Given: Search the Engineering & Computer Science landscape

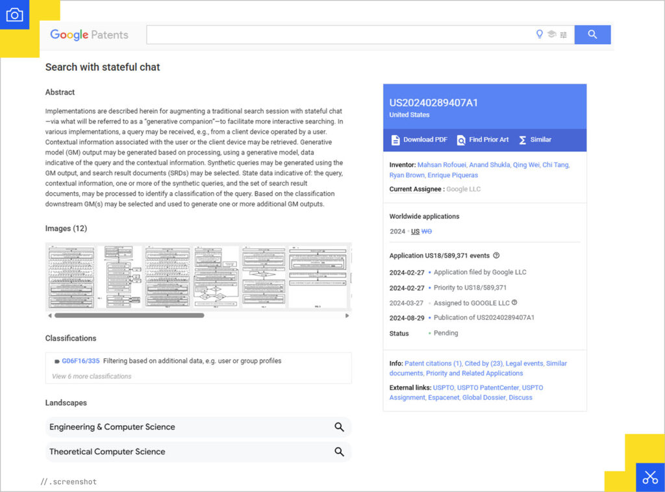Looking at the screenshot, I should 338,427.
